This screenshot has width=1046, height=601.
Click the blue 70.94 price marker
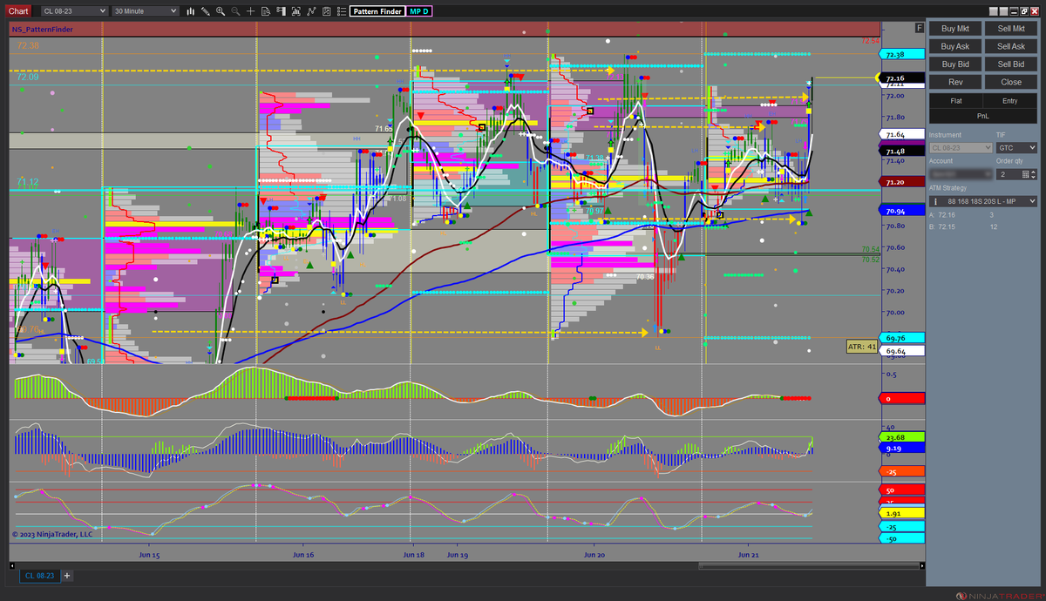pos(902,212)
